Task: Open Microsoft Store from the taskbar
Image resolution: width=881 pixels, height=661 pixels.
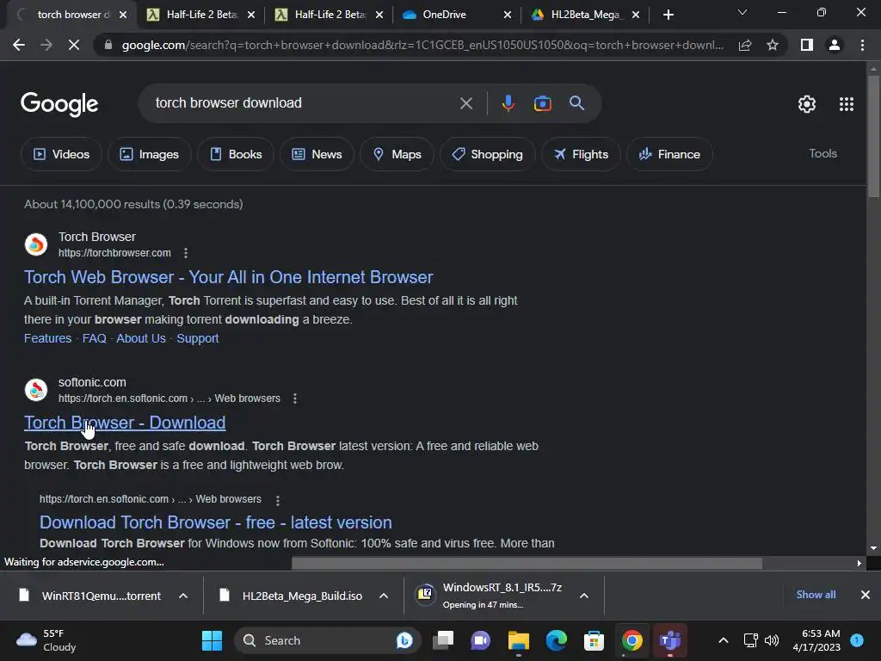Action: pyautogui.click(x=594, y=640)
